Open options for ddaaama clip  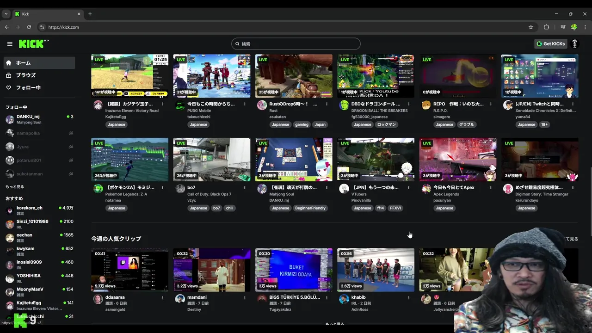163,297
